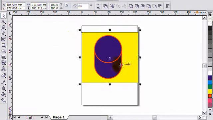Screen dimensions: 213x120
Task: Apply the navy blue color swatch
Action: click(210, 78)
